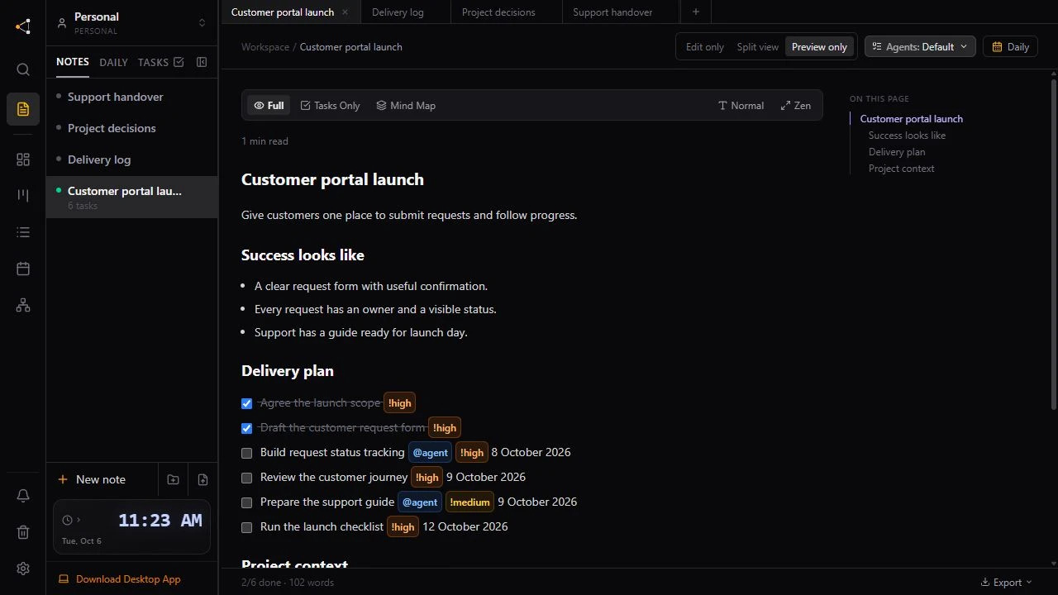Open the TASKS sidebar tab
The image size is (1058, 595).
pos(160,62)
